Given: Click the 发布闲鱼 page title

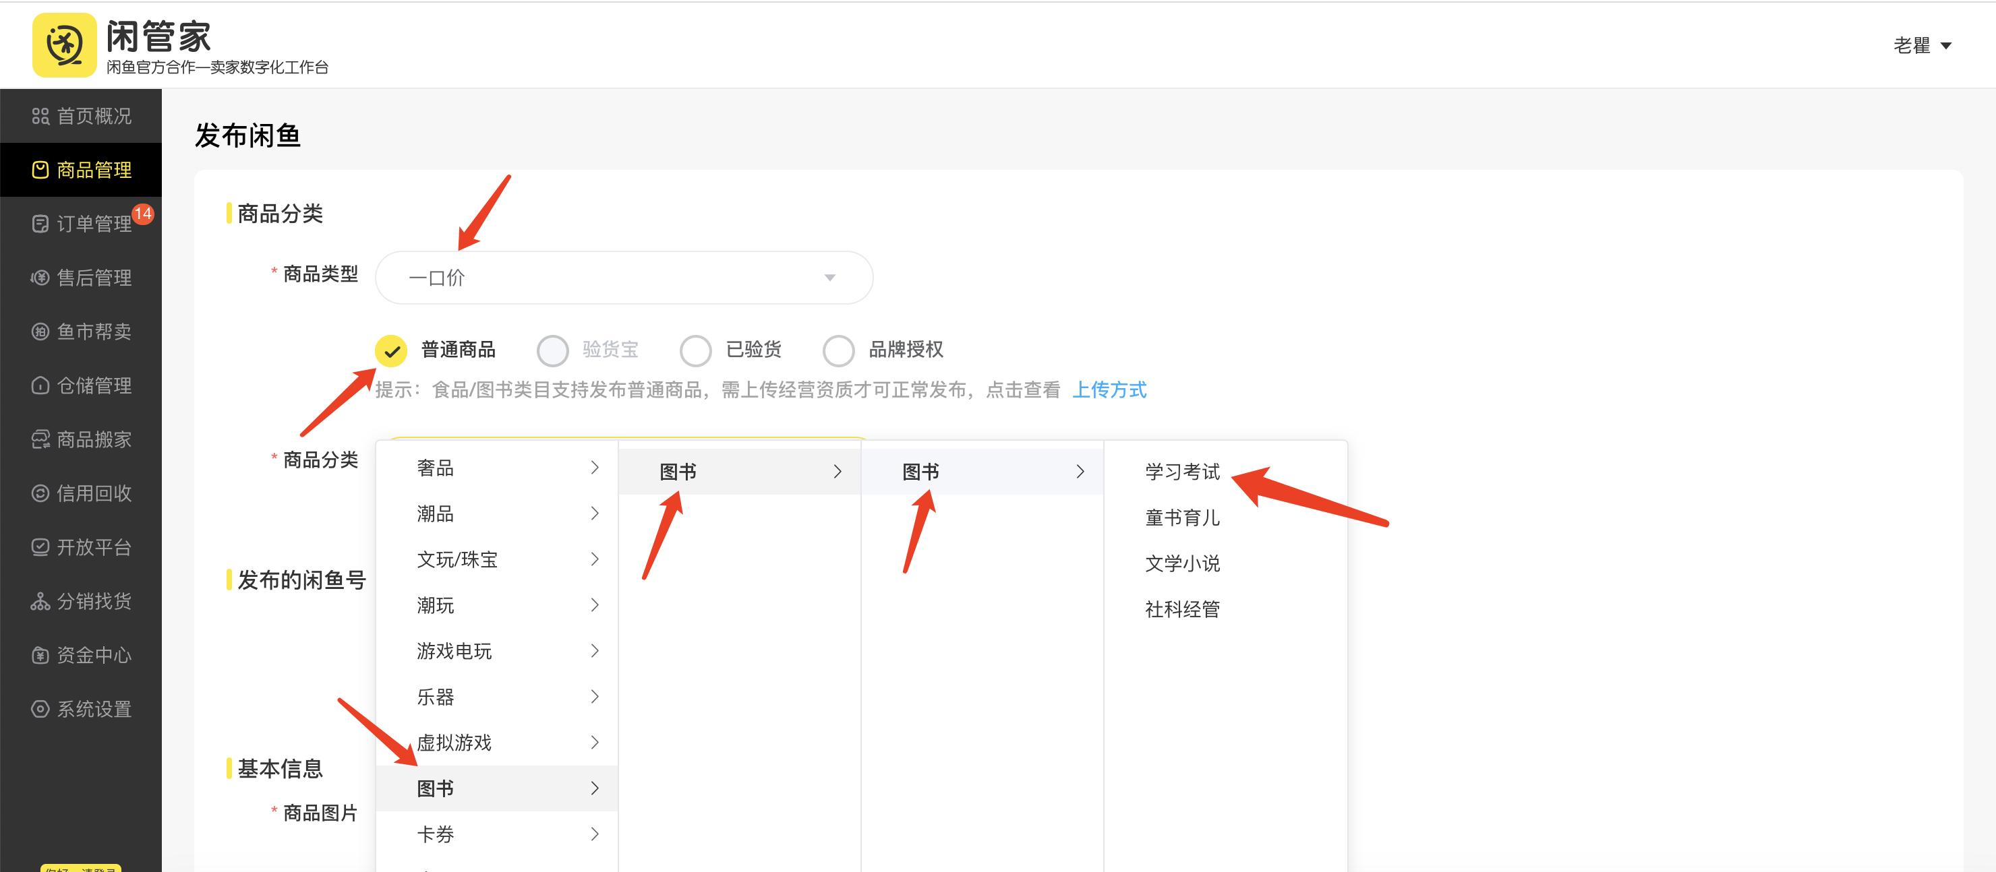Looking at the screenshot, I should tap(247, 135).
